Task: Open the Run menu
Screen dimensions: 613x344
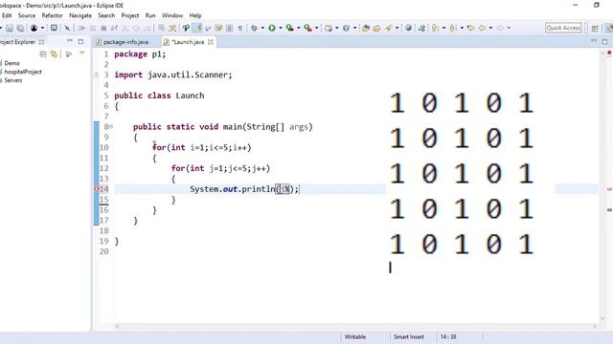Action: [x=150, y=15]
